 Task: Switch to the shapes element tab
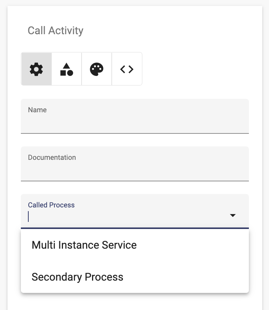[67, 69]
